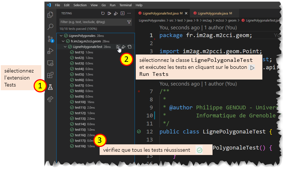Debug all tests from Testing header
283x169 pixels.
pyautogui.click(x=116, y=14)
